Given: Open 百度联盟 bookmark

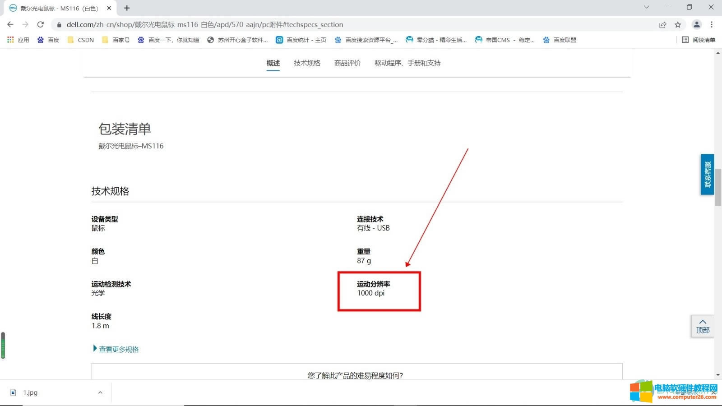Looking at the screenshot, I should point(560,40).
